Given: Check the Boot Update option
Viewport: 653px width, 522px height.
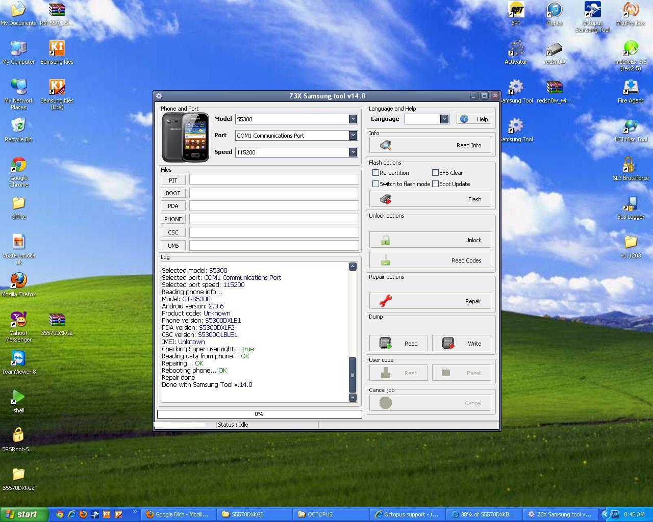Looking at the screenshot, I should pyautogui.click(x=435, y=184).
